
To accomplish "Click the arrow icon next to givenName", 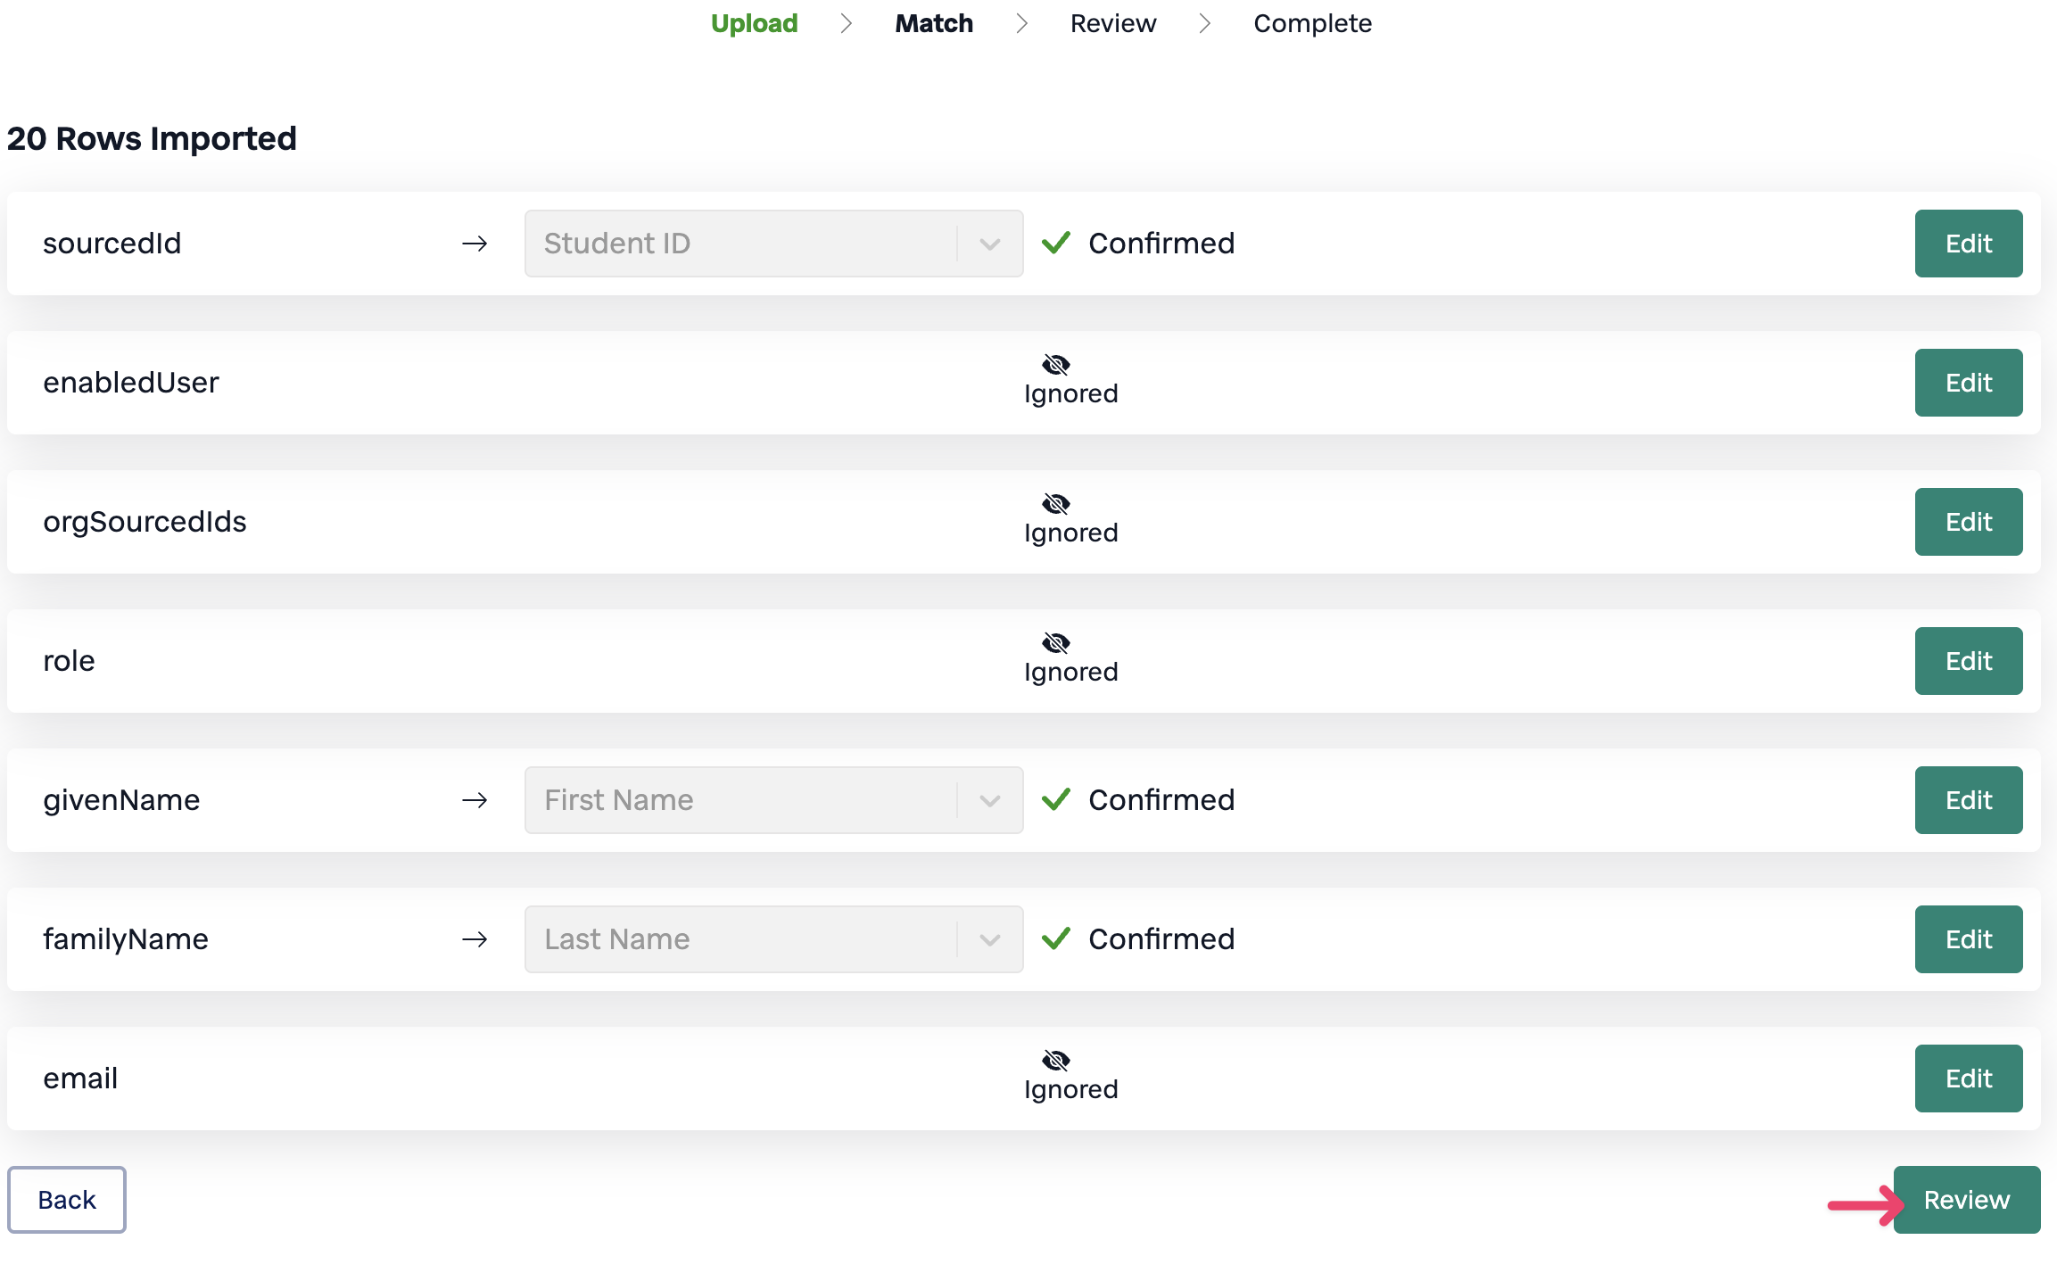I will 475,800.
